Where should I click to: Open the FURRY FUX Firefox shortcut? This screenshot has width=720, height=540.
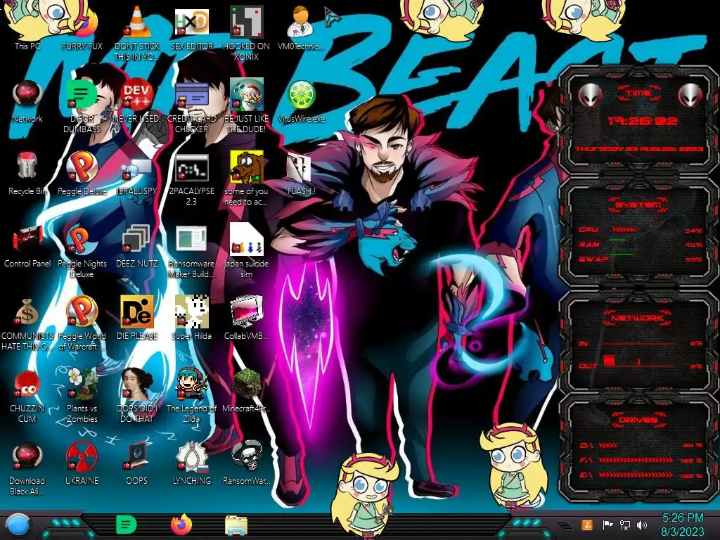click(82, 28)
